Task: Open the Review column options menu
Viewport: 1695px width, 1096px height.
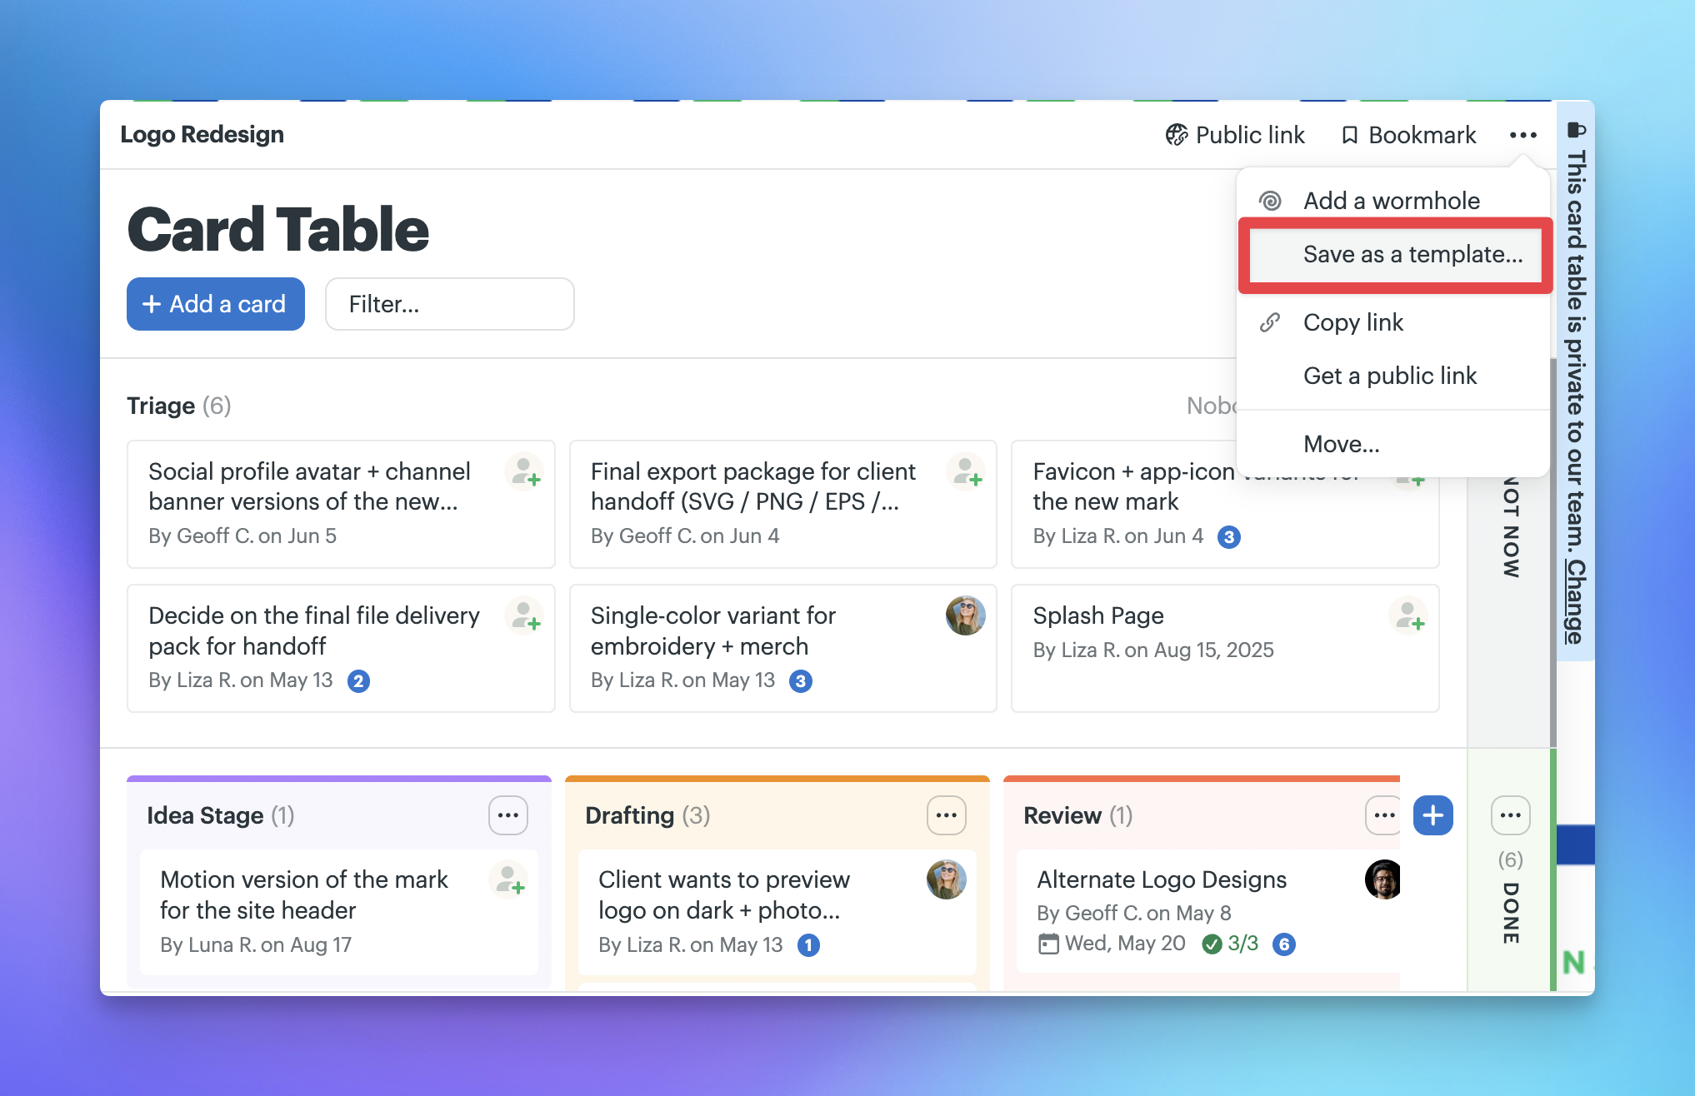Action: pos(1384,815)
